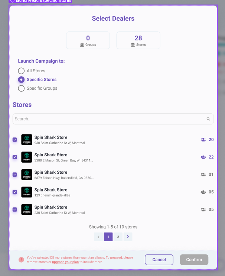Go to next page with right chevron
This screenshot has width=225, height=276.
[128, 237]
